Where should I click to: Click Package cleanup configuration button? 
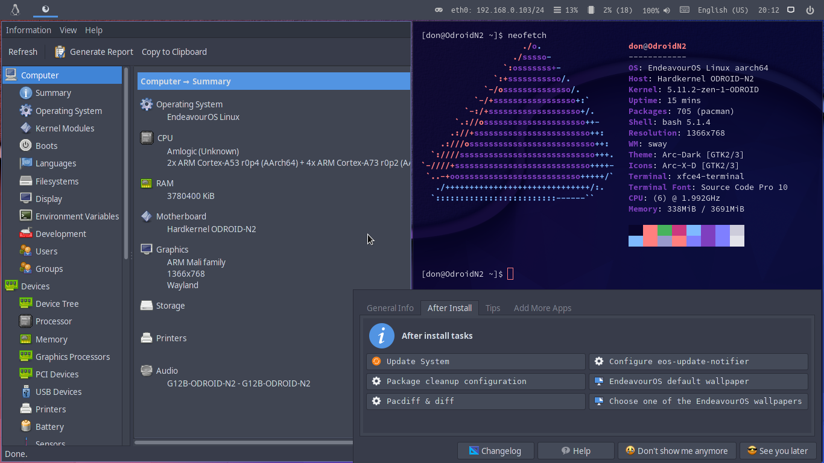[x=476, y=381]
